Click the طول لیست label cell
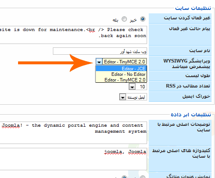The width and height of the screenshot is (215, 178). pyautogui.click(x=180, y=76)
